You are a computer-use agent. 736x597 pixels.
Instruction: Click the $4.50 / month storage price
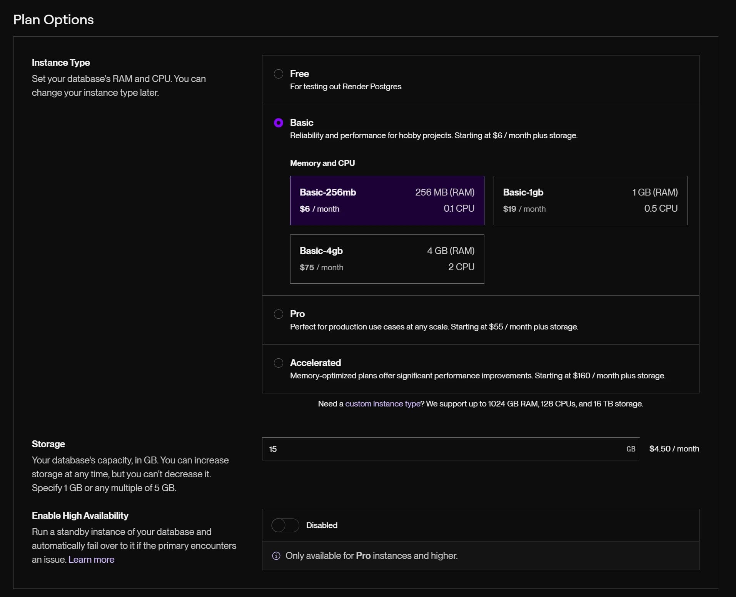(674, 449)
